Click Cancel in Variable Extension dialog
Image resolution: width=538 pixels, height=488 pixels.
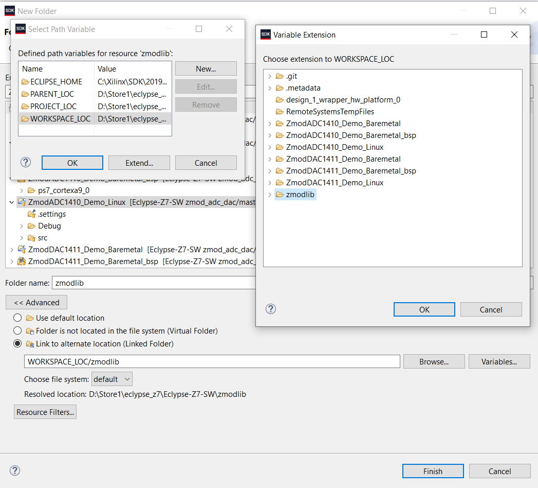[x=491, y=310]
